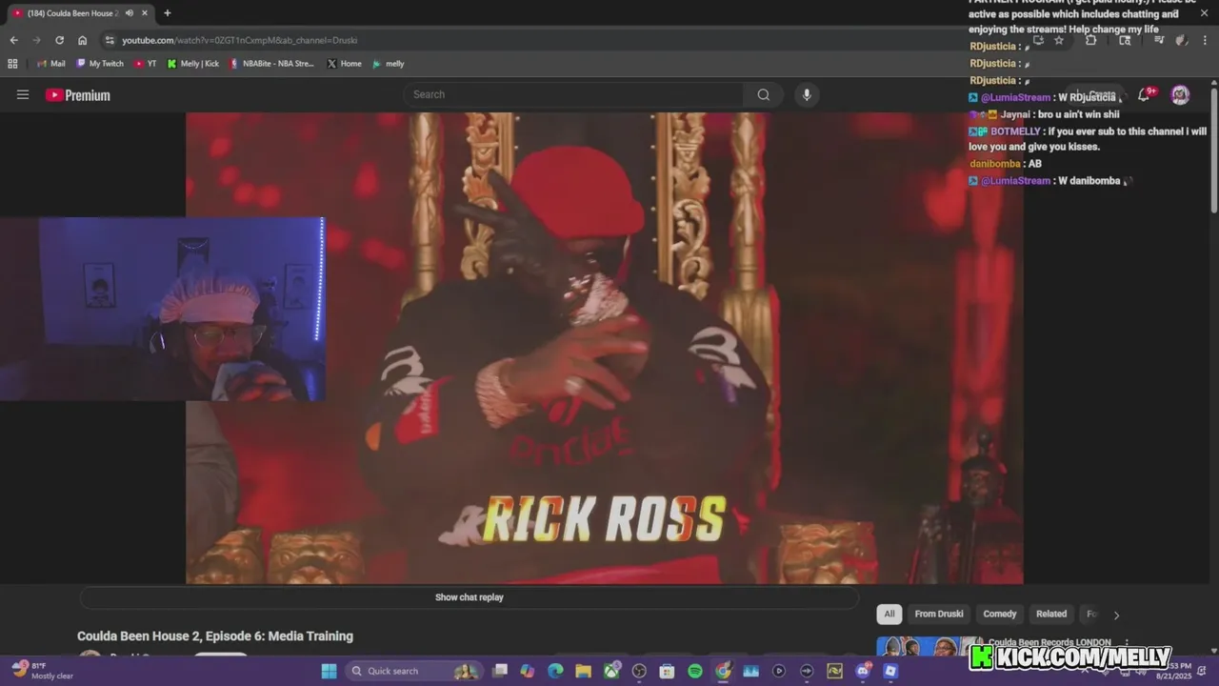
Task: Open the browser home page
Action: pos(83,40)
